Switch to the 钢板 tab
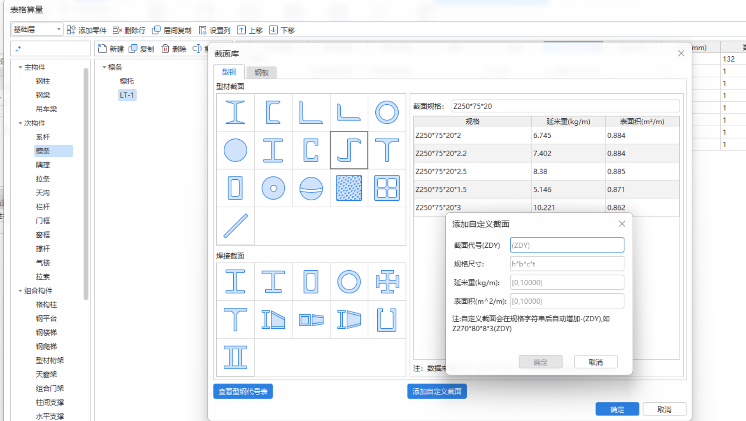Image resolution: width=746 pixels, height=421 pixels. [x=262, y=73]
